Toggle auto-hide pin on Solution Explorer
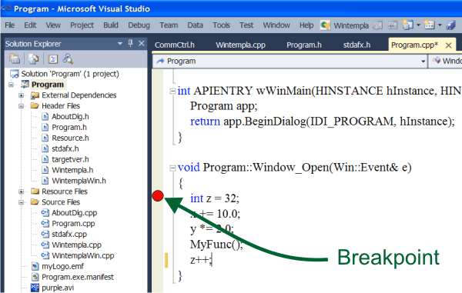Screen dimensions: 462x293 [131, 44]
